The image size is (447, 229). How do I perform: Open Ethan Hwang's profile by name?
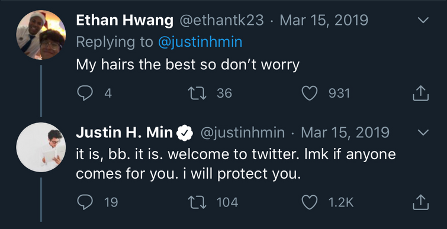(x=124, y=20)
